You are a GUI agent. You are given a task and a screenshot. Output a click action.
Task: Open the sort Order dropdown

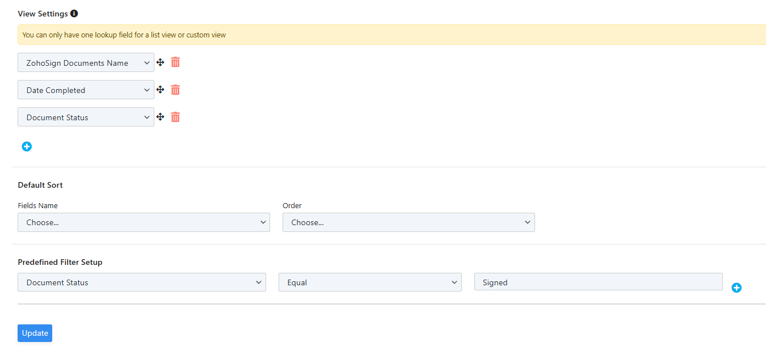(x=409, y=222)
